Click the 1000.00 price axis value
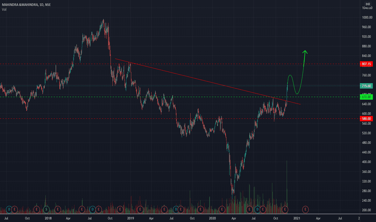 (x=367, y=17)
